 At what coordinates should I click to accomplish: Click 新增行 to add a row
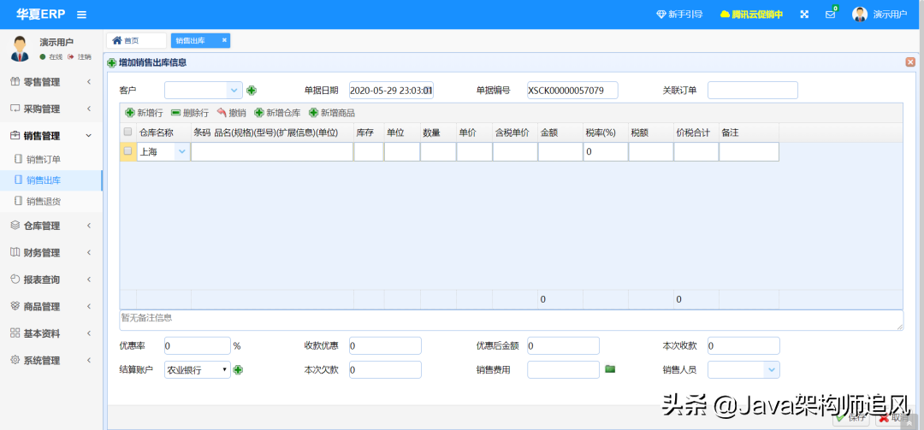144,113
